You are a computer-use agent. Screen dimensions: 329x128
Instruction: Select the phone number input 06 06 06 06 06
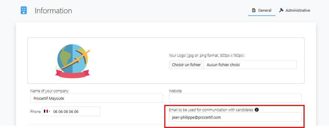(75, 111)
